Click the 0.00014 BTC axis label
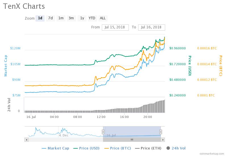The image size is (227, 156). (x=207, y=64)
